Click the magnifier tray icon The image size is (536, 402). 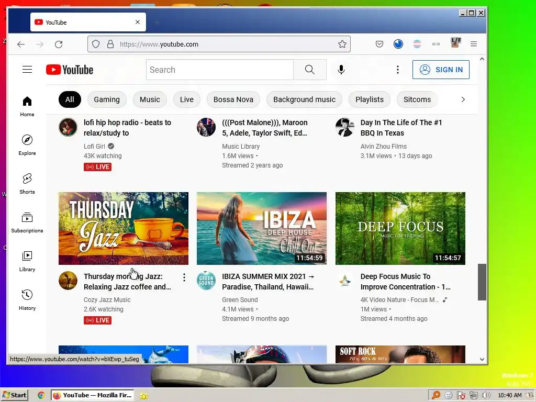point(436,396)
